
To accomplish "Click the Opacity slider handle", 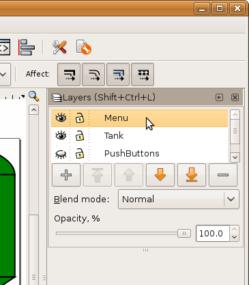I will (x=184, y=233).
